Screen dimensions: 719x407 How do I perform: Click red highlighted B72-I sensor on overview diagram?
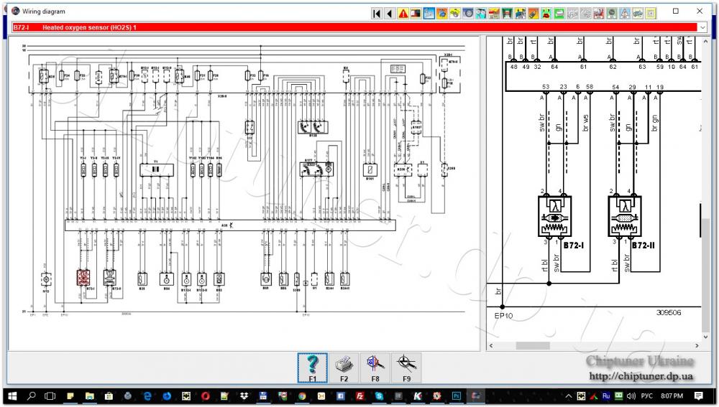coord(83,278)
